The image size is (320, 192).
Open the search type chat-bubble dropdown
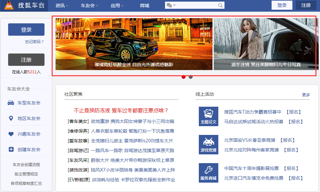[171, 6]
